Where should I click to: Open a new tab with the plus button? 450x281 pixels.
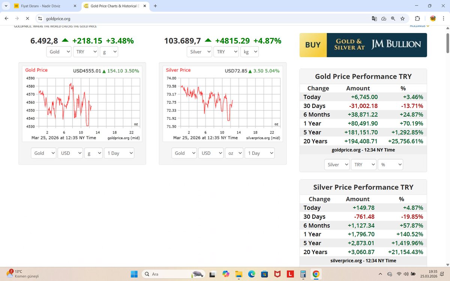coord(155,6)
